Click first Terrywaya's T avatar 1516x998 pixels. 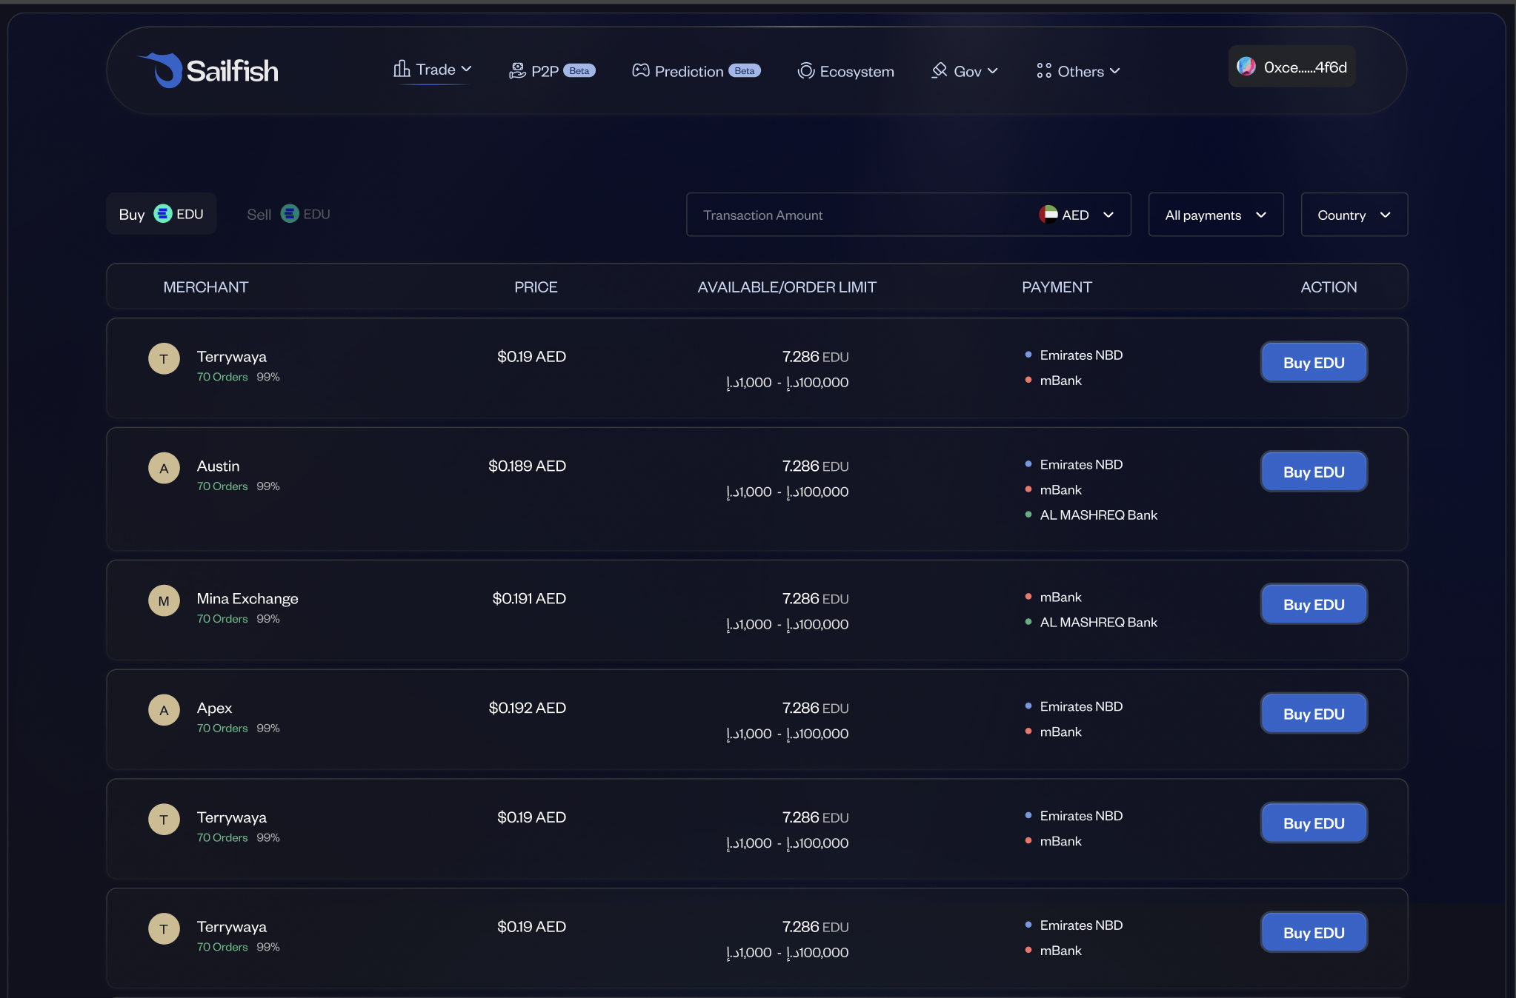tap(164, 358)
